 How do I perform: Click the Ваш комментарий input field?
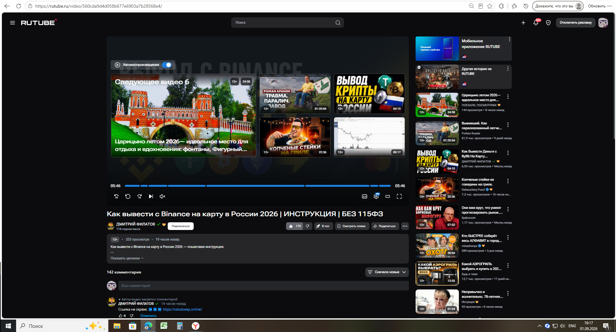[263, 286]
